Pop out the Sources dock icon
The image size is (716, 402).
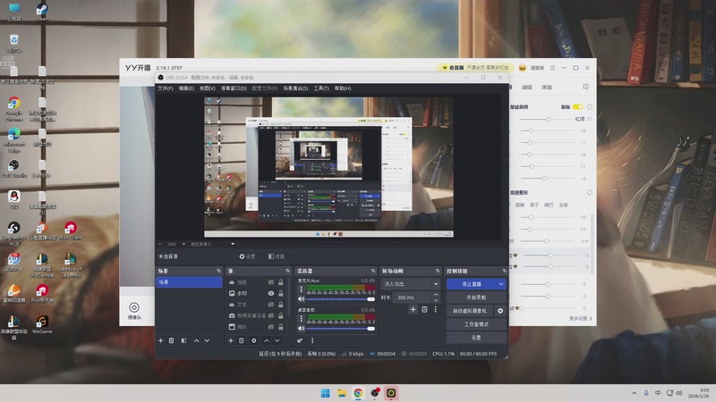(287, 271)
